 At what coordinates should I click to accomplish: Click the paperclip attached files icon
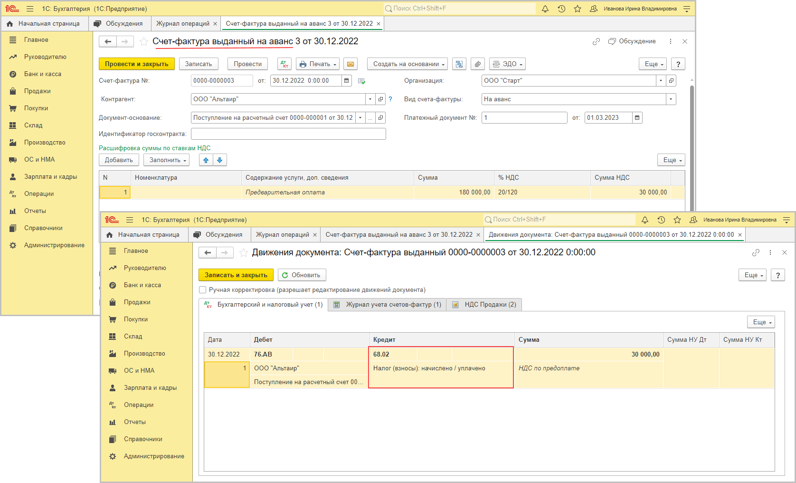click(x=478, y=64)
